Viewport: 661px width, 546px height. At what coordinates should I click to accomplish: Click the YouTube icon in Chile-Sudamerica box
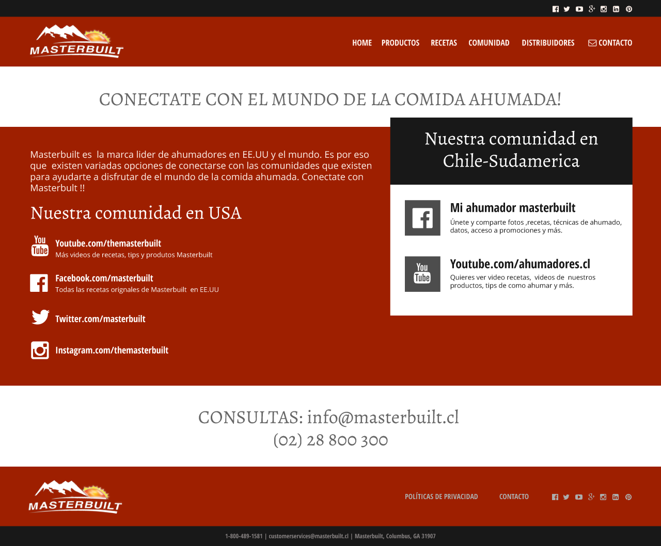tap(422, 274)
